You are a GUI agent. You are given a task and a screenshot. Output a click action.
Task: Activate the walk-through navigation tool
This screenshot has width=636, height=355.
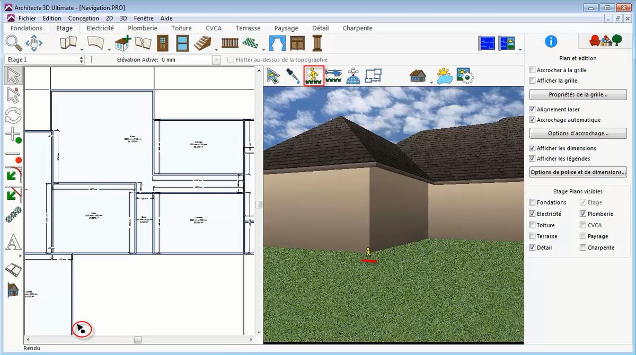314,76
